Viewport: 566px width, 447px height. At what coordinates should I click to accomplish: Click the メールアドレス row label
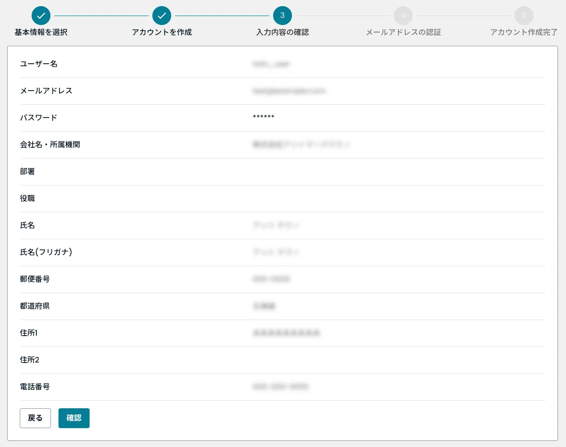tap(46, 91)
